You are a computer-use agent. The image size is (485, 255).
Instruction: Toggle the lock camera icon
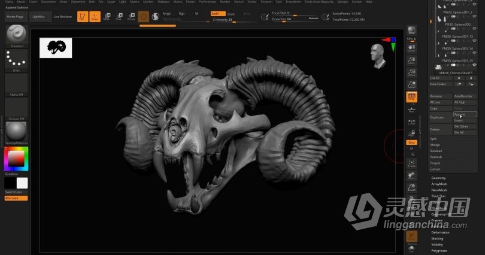pos(411,133)
